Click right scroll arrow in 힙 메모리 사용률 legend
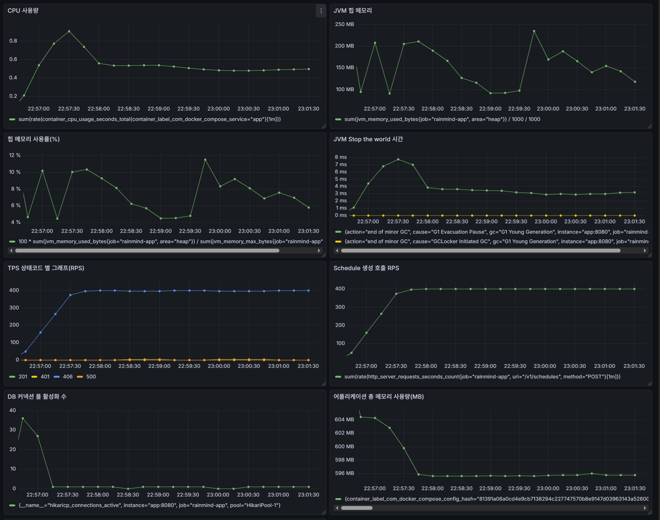 (319, 250)
